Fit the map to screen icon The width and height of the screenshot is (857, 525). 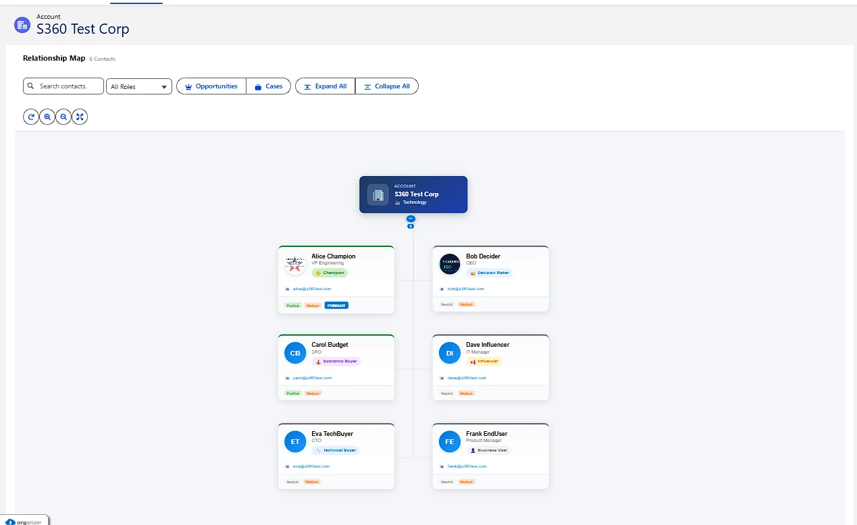pyautogui.click(x=80, y=117)
